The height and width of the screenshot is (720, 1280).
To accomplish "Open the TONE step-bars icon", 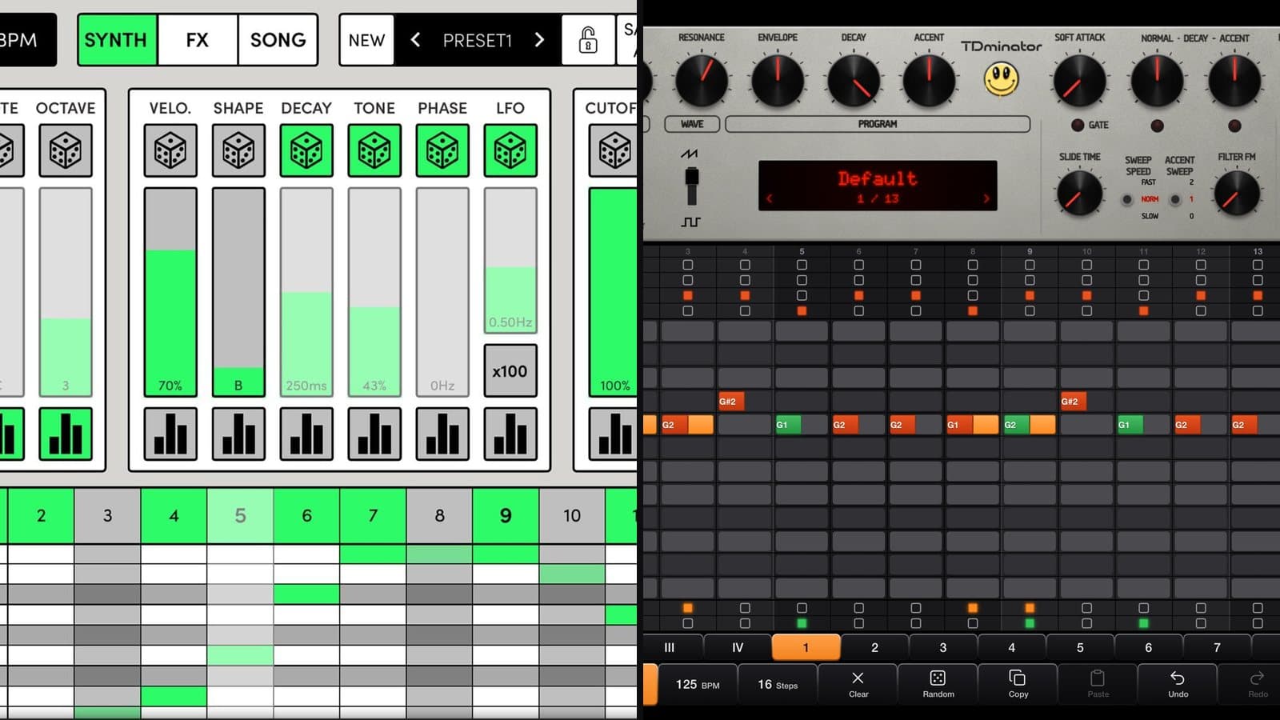I will [x=374, y=434].
